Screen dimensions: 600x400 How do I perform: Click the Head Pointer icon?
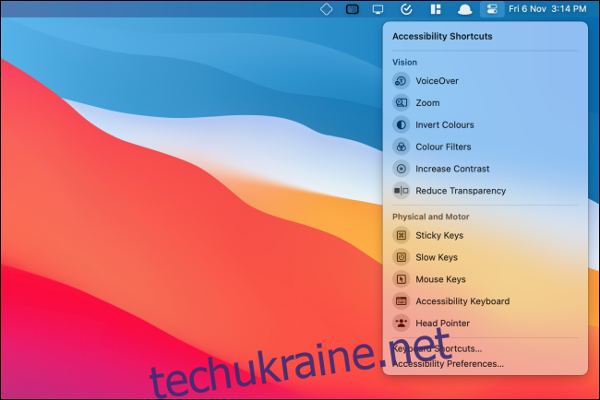[x=401, y=324]
